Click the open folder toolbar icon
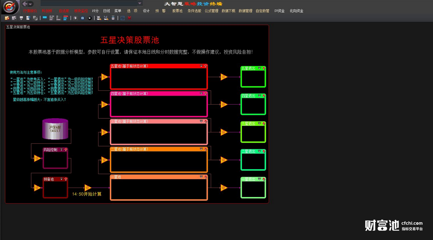Image resolution: width=433 pixels, height=240 pixels. [7, 18]
